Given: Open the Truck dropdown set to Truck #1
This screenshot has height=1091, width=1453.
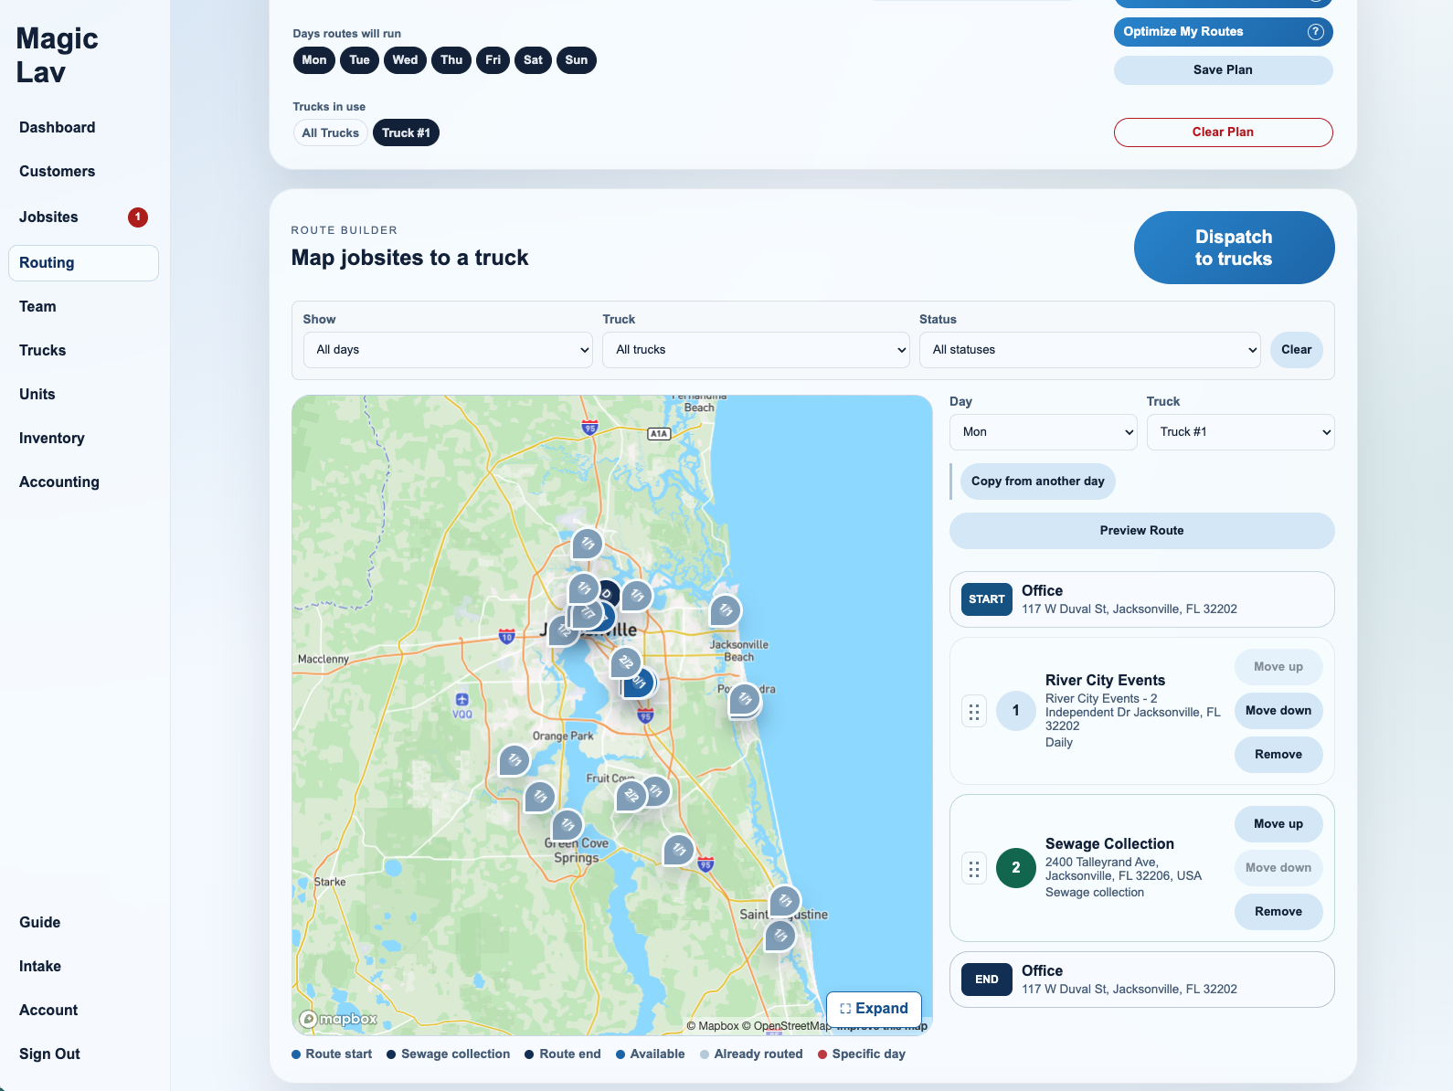Looking at the screenshot, I should click(1241, 432).
